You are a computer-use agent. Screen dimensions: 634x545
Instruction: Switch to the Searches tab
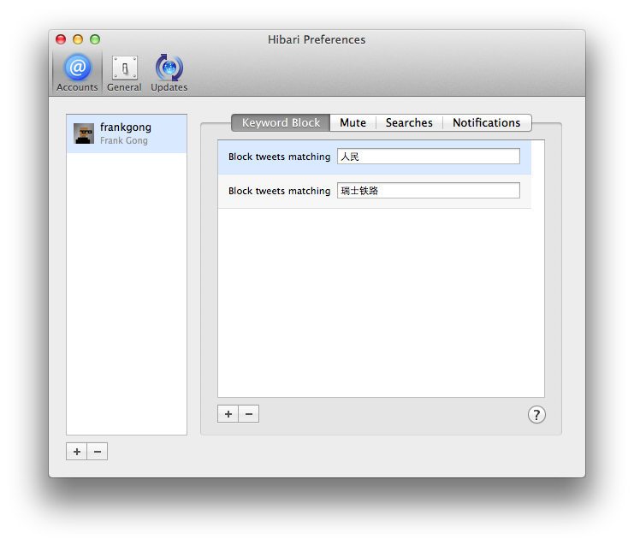pos(409,122)
